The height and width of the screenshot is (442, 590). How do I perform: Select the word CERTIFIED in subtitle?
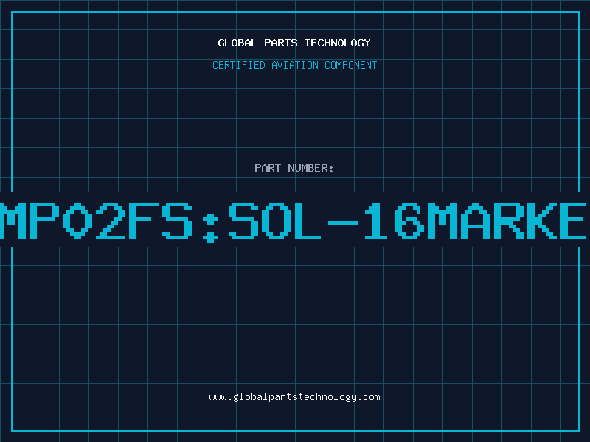click(239, 65)
